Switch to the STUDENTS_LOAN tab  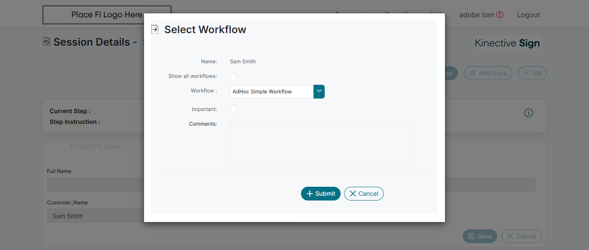point(95,147)
